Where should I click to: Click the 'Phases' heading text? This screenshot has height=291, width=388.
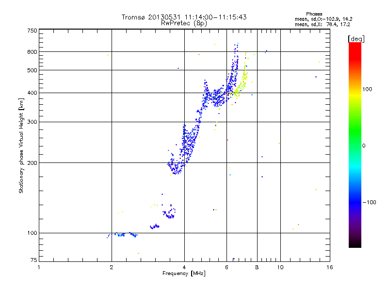point(314,14)
